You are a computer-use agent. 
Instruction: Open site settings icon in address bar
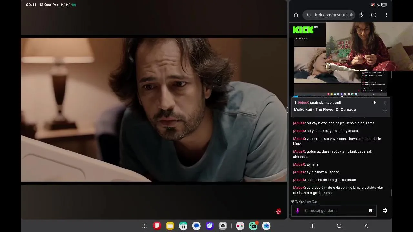point(308,15)
